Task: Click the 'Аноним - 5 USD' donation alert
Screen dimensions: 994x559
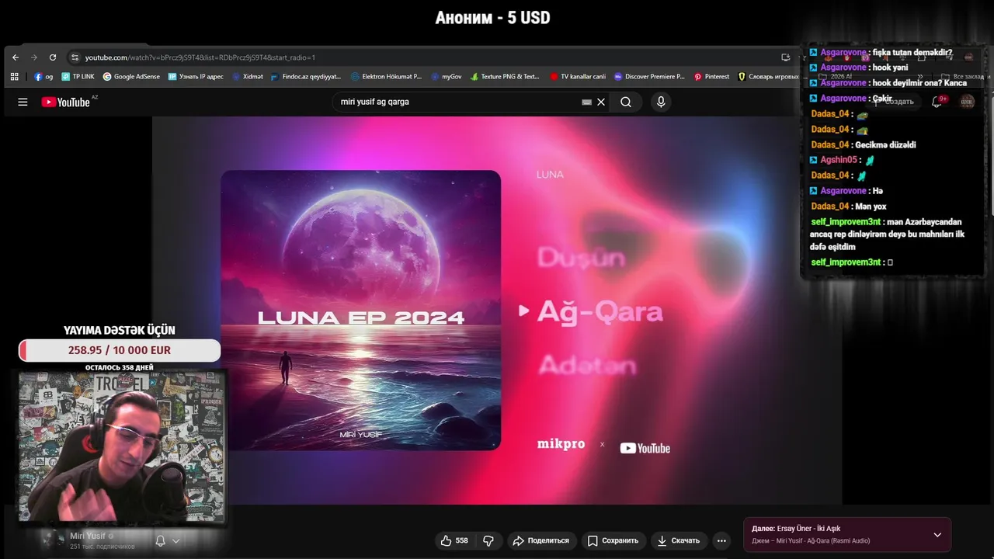Action: click(492, 17)
